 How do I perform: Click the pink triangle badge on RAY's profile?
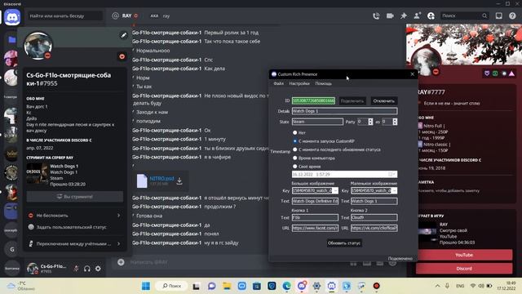(511, 73)
